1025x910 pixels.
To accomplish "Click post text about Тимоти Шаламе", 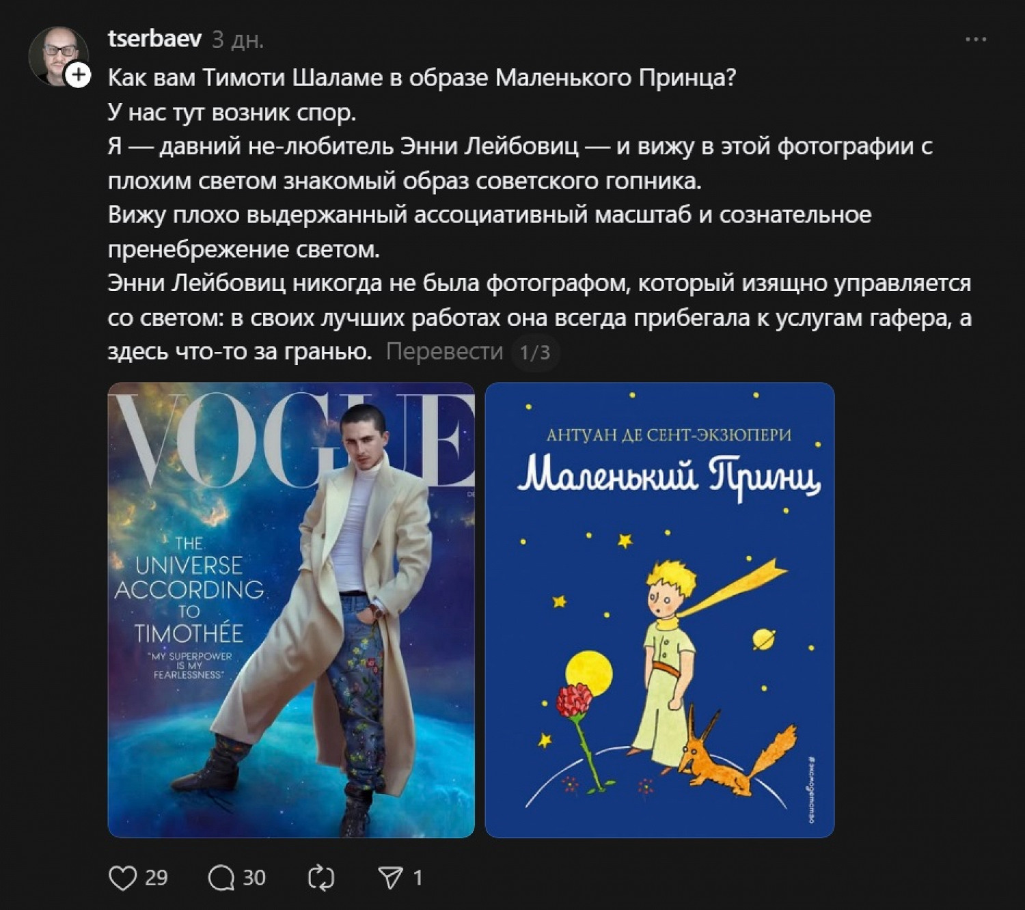I will pos(422,77).
